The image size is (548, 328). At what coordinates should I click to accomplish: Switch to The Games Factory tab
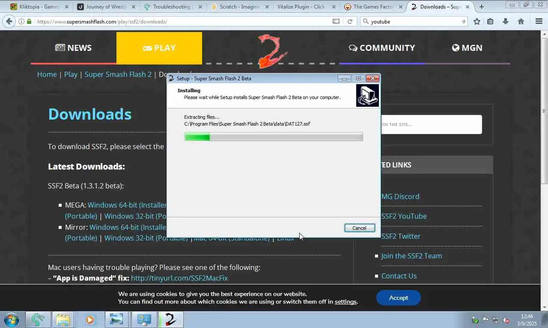(x=372, y=7)
